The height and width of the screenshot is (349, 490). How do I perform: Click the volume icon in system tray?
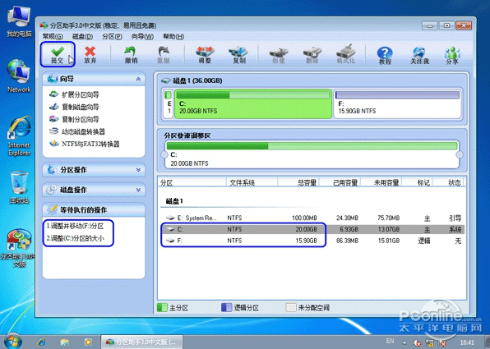click(417, 342)
